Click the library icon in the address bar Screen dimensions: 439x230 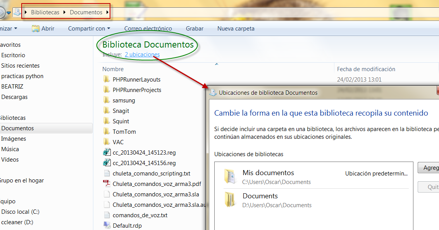(x=17, y=12)
